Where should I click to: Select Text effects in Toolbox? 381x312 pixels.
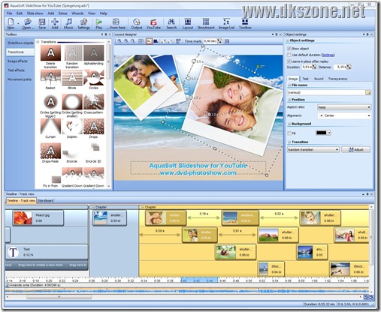click(x=16, y=70)
